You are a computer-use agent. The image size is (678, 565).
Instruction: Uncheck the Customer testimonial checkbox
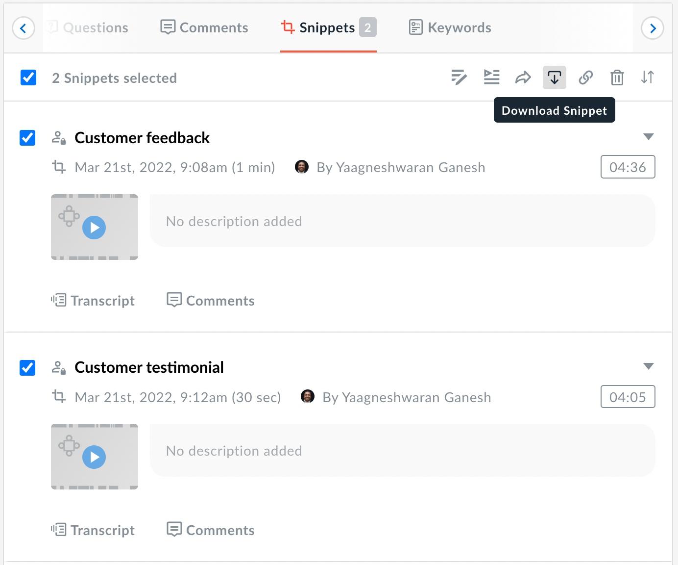pyautogui.click(x=27, y=367)
